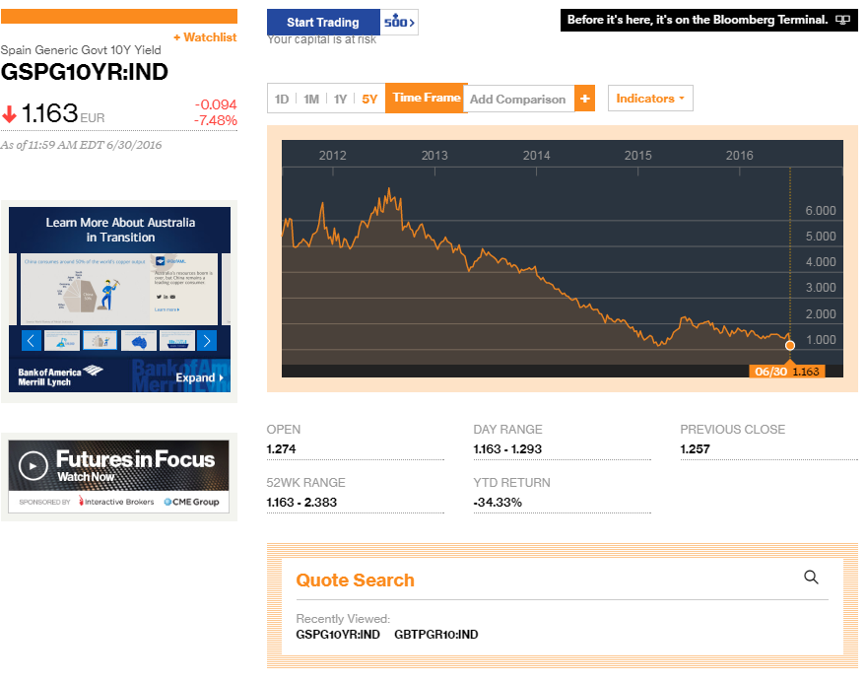Go to next slide in Australia ad

207,341
